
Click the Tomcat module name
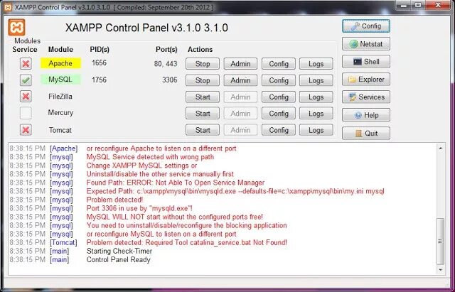(x=60, y=130)
